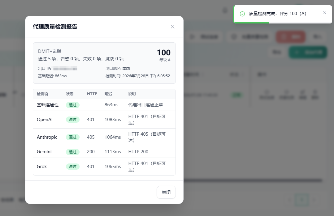Click the green success check icon in toast
This screenshot has height=216, width=334.
[x=242, y=14]
